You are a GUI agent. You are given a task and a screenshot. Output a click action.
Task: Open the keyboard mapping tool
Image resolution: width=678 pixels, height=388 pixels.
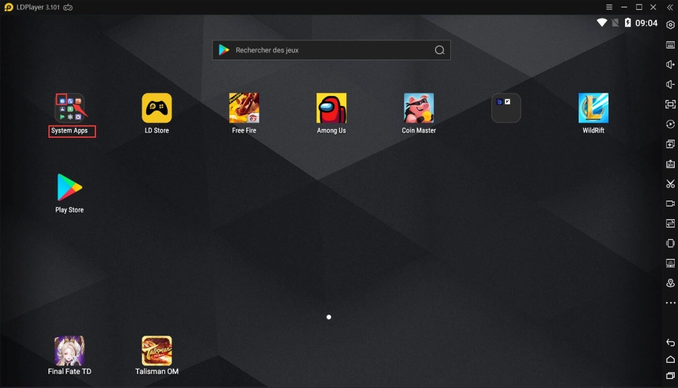[x=670, y=44]
